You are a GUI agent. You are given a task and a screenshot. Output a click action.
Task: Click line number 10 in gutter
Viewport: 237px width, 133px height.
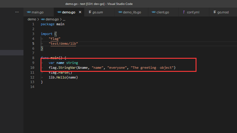pos(32,68)
